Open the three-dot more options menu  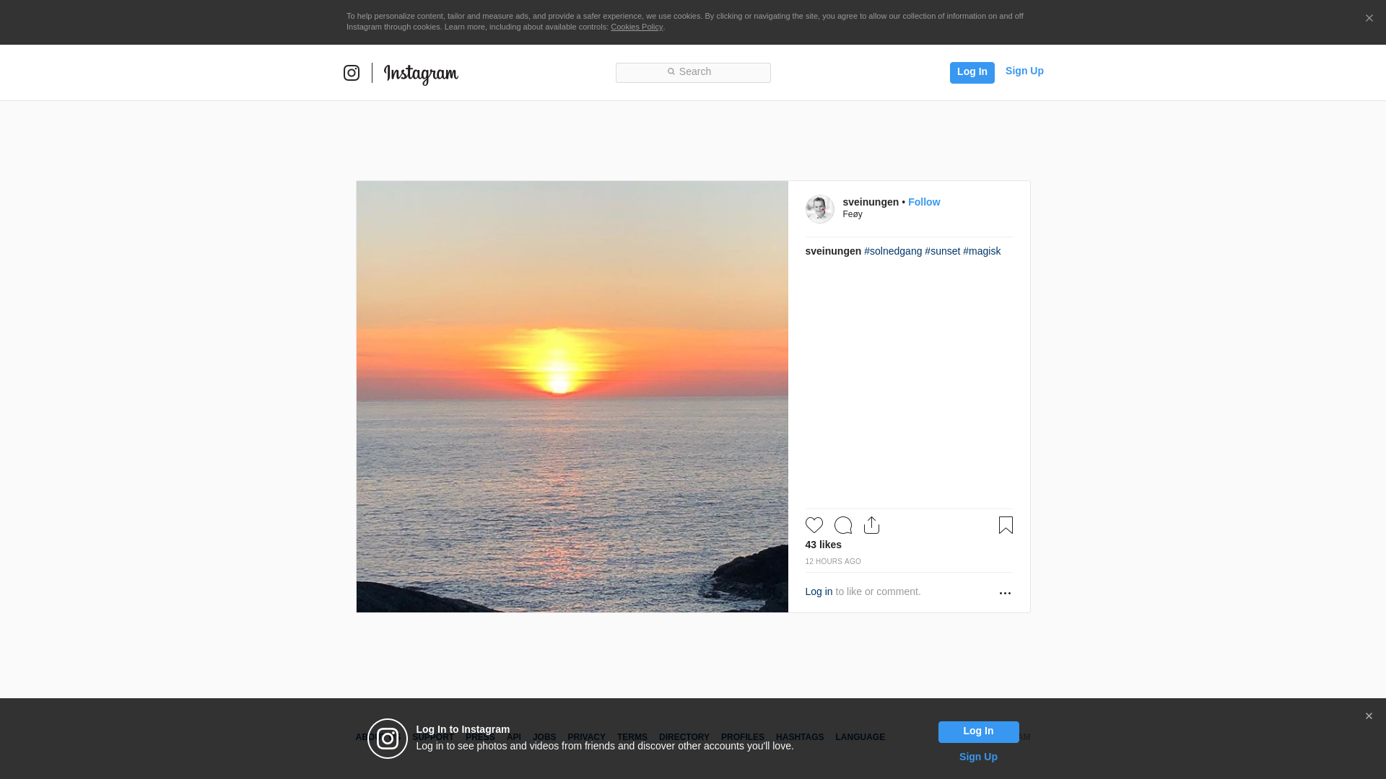(1005, 593)
